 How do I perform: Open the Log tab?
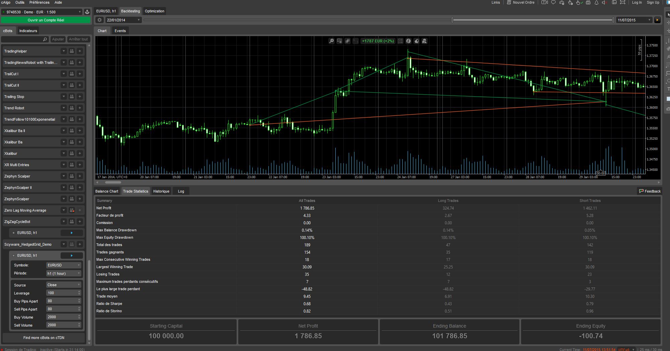181,191
